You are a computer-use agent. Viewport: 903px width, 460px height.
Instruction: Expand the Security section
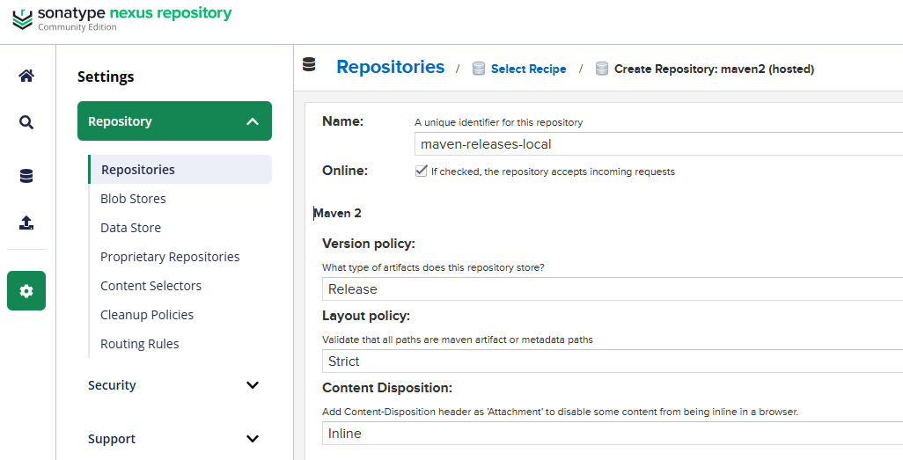(x=174, y=385)
